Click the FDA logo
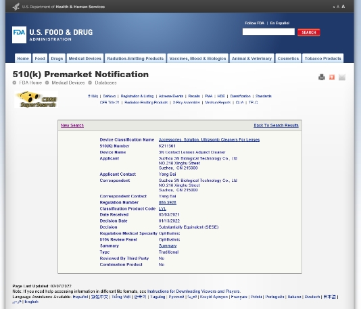Image resolution: width=361 pixels, height=309 pixels. pyautogui.click(x=20, y=34)
